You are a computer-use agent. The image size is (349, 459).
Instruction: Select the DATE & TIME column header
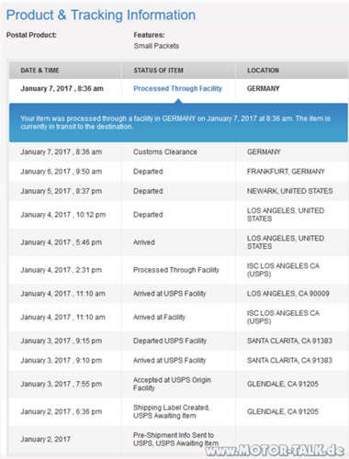tap(39, 71)
